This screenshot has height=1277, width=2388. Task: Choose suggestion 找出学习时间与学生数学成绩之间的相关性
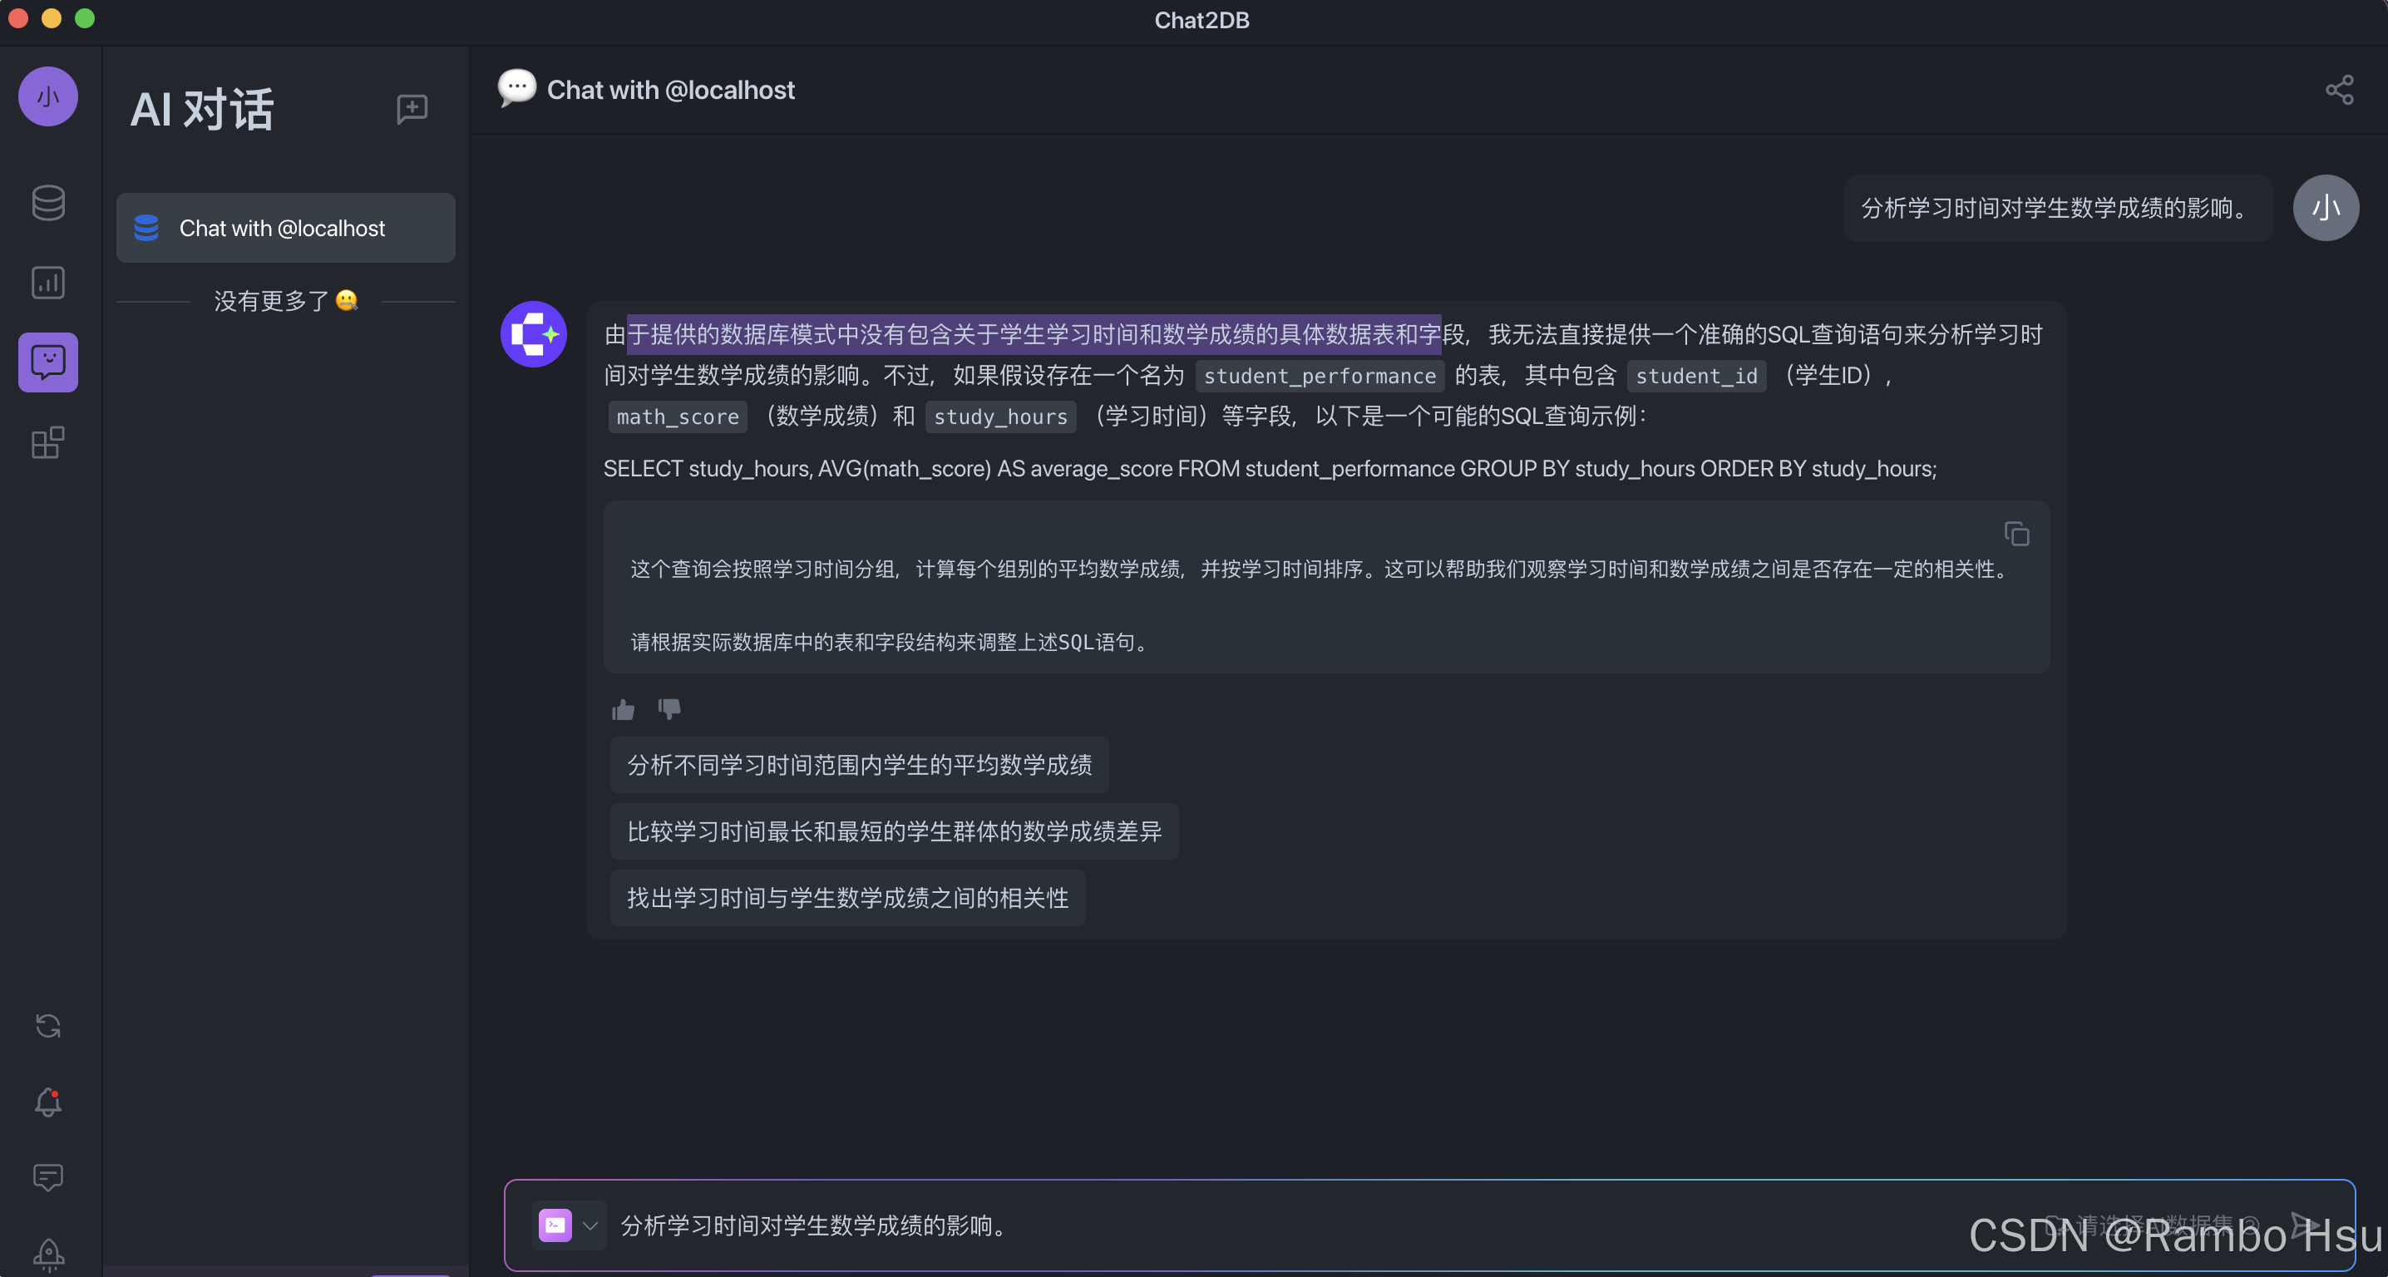[x=847, y=899]
